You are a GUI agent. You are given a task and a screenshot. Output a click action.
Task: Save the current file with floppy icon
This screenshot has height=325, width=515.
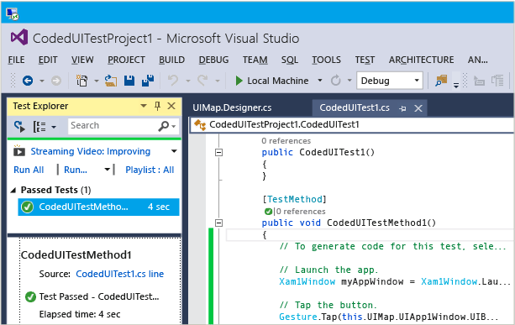129,81
